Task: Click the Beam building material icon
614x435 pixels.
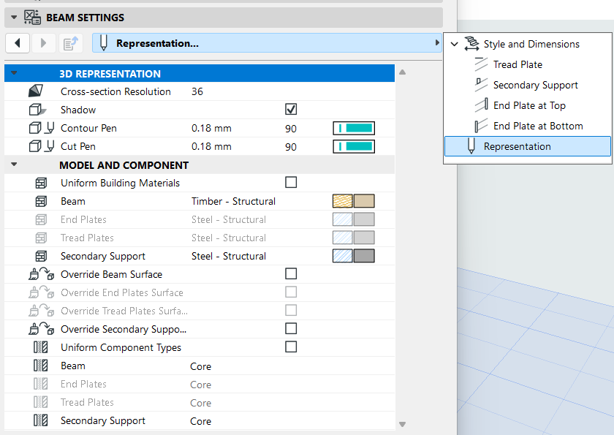Action: 41,201
